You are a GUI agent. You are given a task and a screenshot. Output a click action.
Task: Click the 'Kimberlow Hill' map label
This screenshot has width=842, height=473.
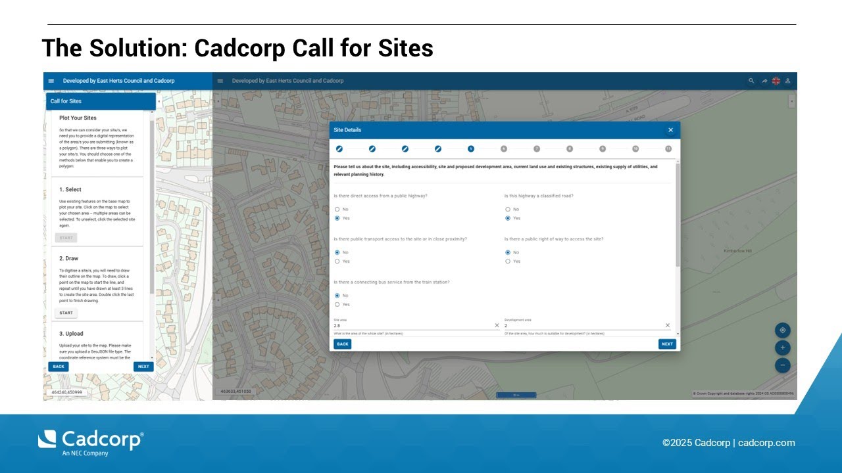pos(737,251)
